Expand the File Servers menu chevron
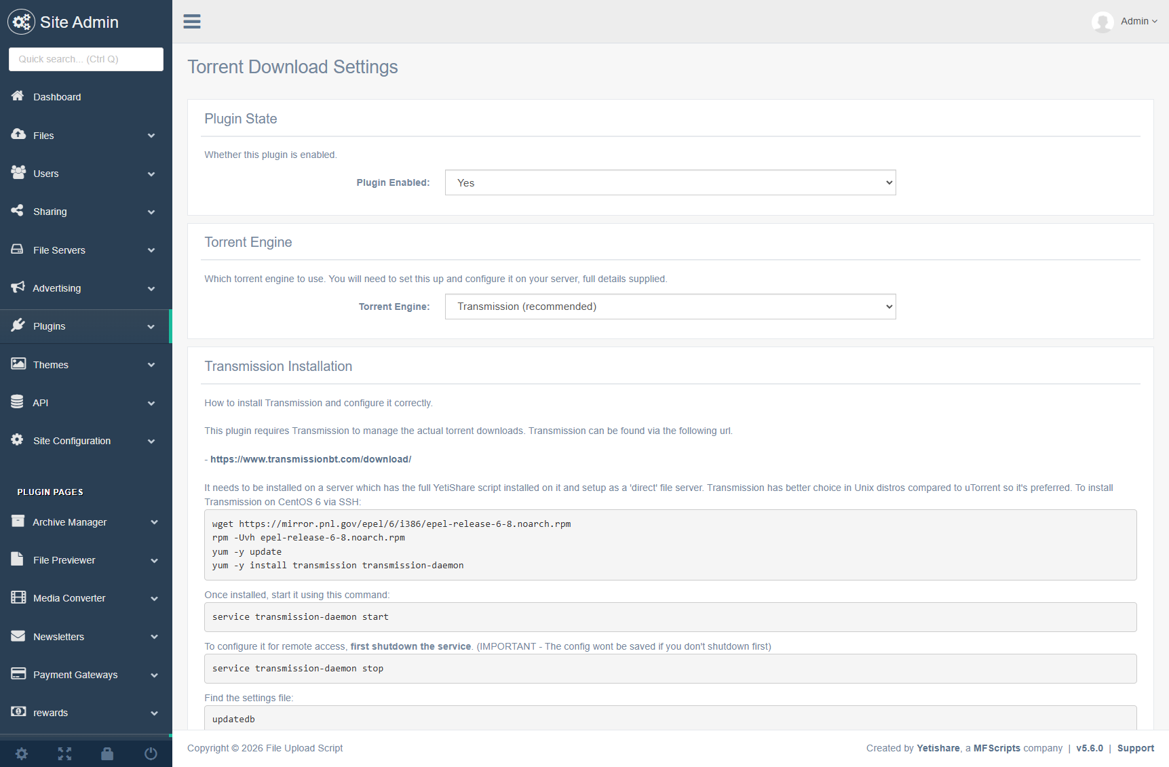This screenshot has width=1169, height=767. point(151,250)
